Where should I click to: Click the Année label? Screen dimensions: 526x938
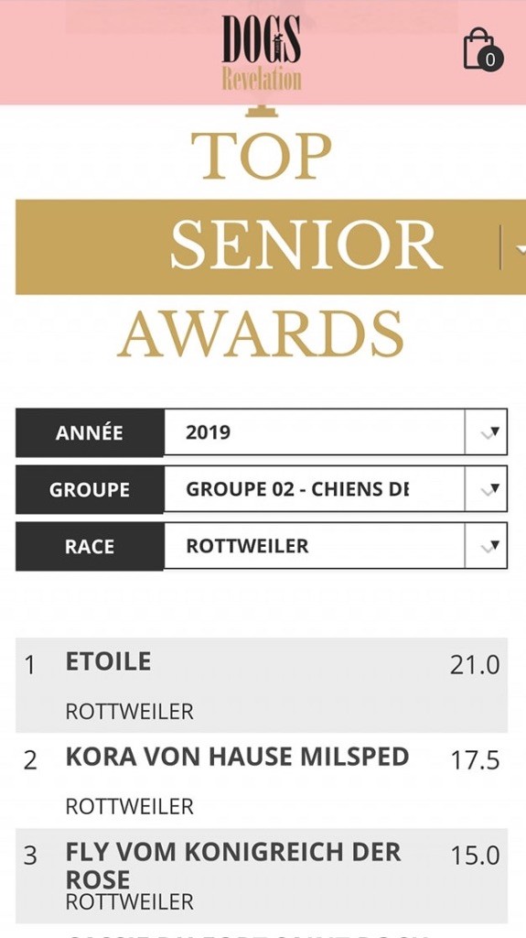[90, 432]
